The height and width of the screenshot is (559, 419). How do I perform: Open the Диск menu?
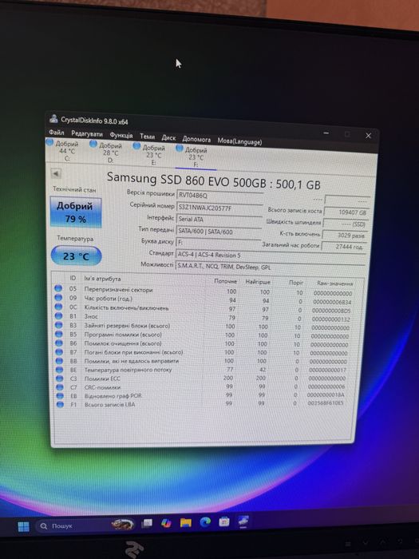[x=168, y=137]
